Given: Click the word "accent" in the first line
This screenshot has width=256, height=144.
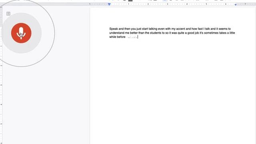Looking at the screenshot, I should (x=180, y=29).
